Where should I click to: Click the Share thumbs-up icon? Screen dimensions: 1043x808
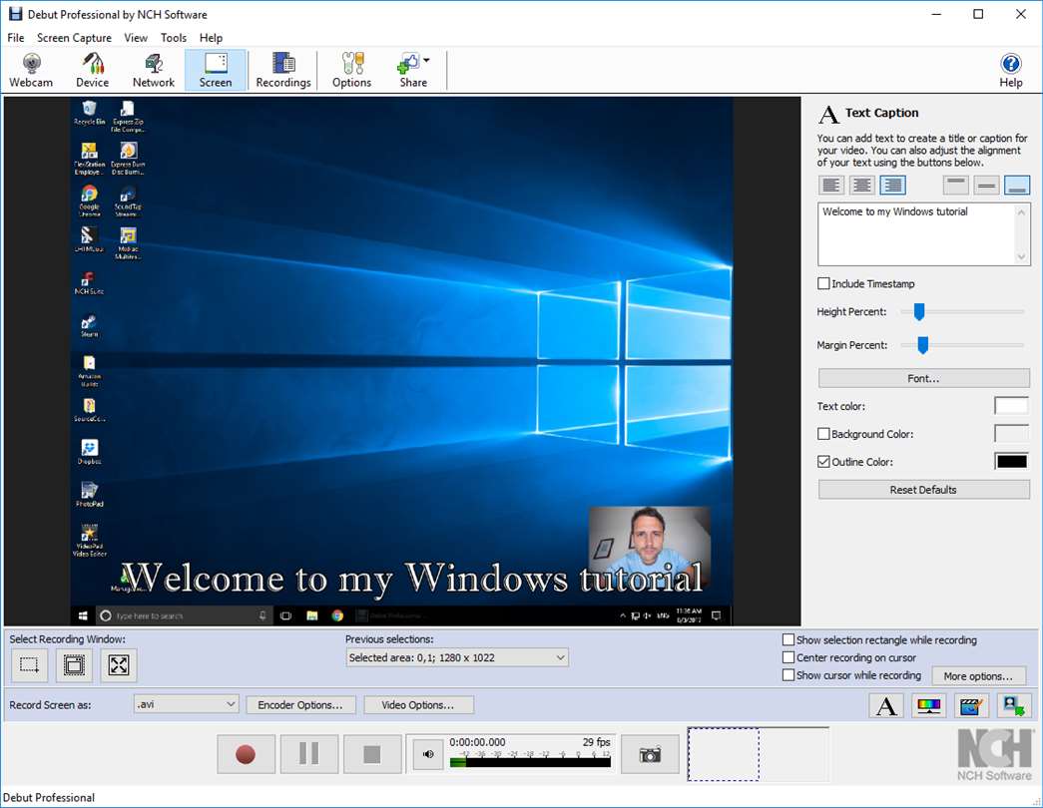(408, 65)
